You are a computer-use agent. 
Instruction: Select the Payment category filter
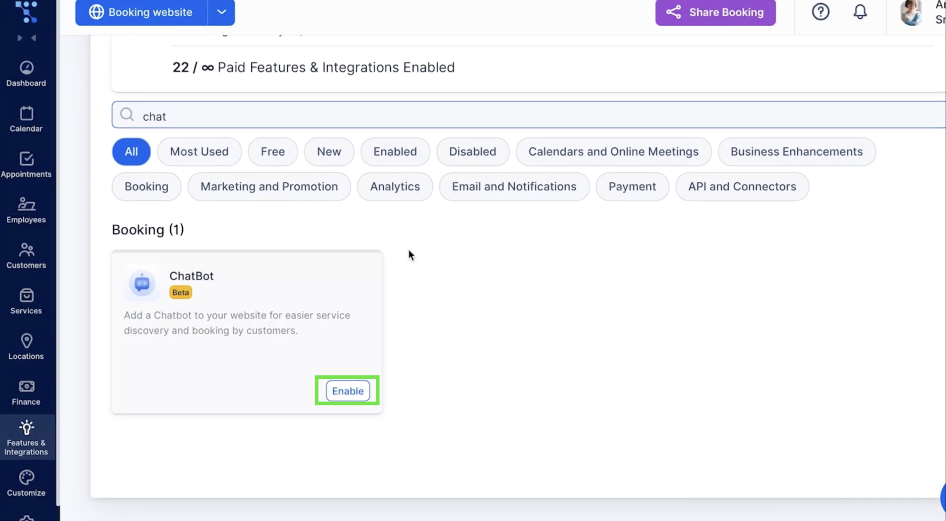pos(632,186)
